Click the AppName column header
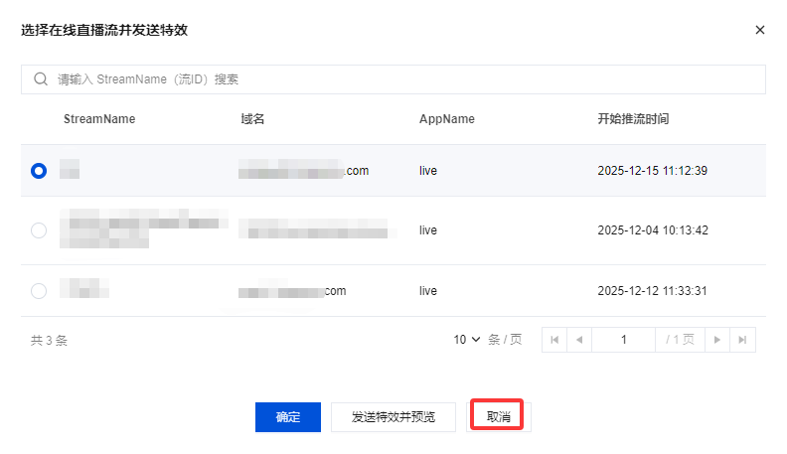Screen dimensions: 787x454 [x=447, y=119]
